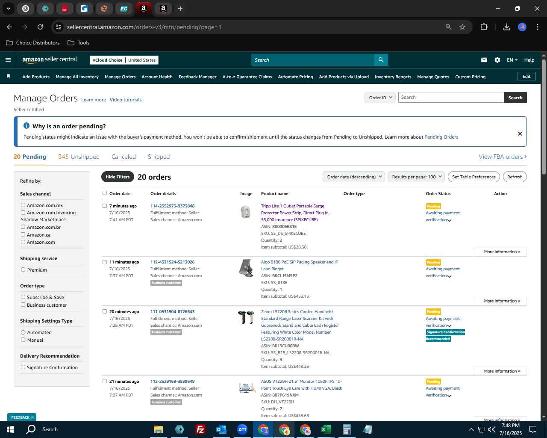
Task: Check the Amazon.com.mx sales channel filter
Action: [23, 205]
